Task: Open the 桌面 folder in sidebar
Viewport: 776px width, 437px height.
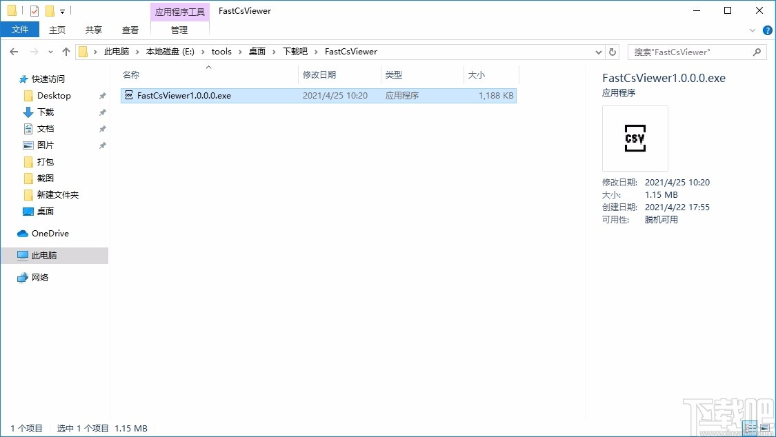Action: (x=44, y=211)
